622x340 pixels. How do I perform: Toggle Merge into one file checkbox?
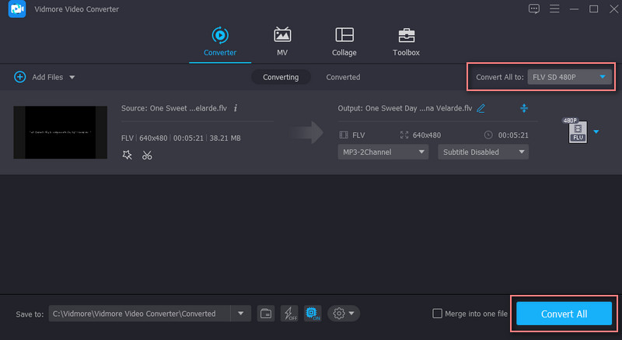pyautogui.click(x=437, y=314)
